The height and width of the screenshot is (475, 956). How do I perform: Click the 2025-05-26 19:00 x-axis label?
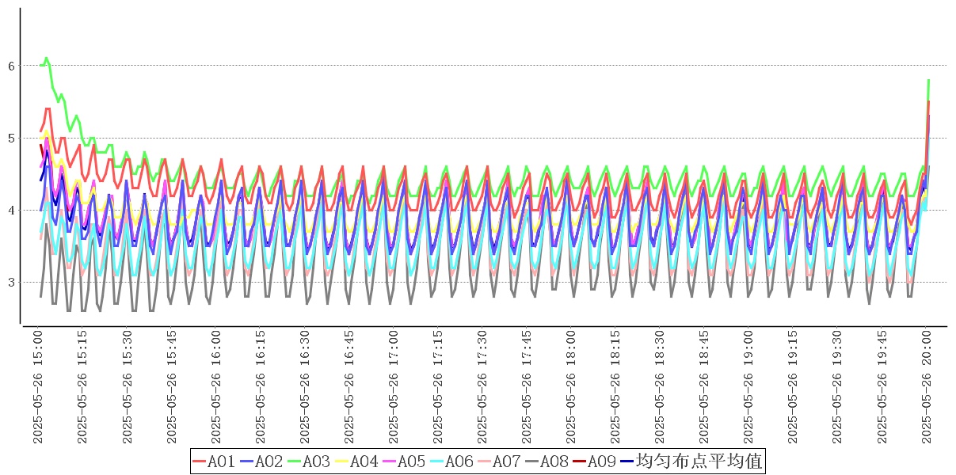coord(748,388)
